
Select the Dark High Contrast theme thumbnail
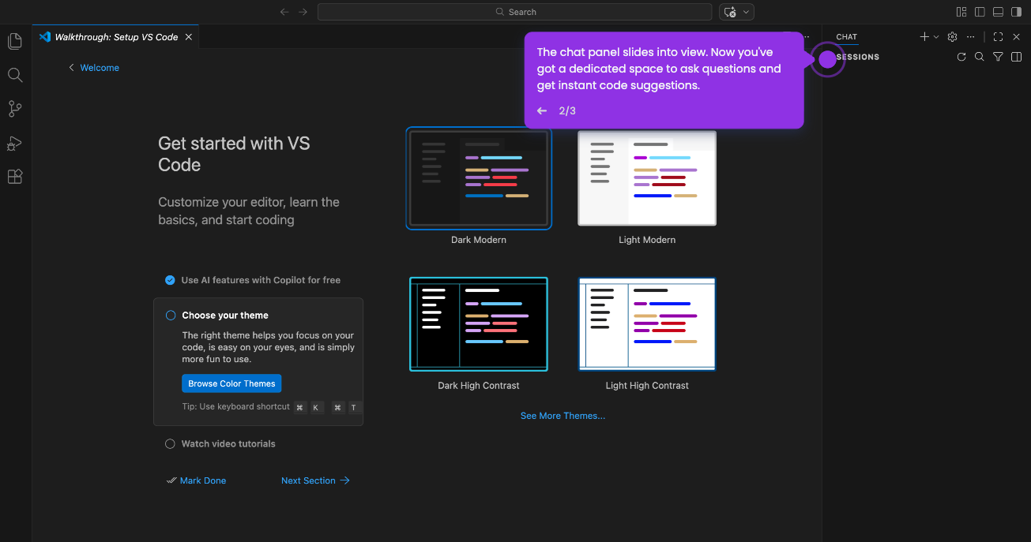[x=479, y=323]
